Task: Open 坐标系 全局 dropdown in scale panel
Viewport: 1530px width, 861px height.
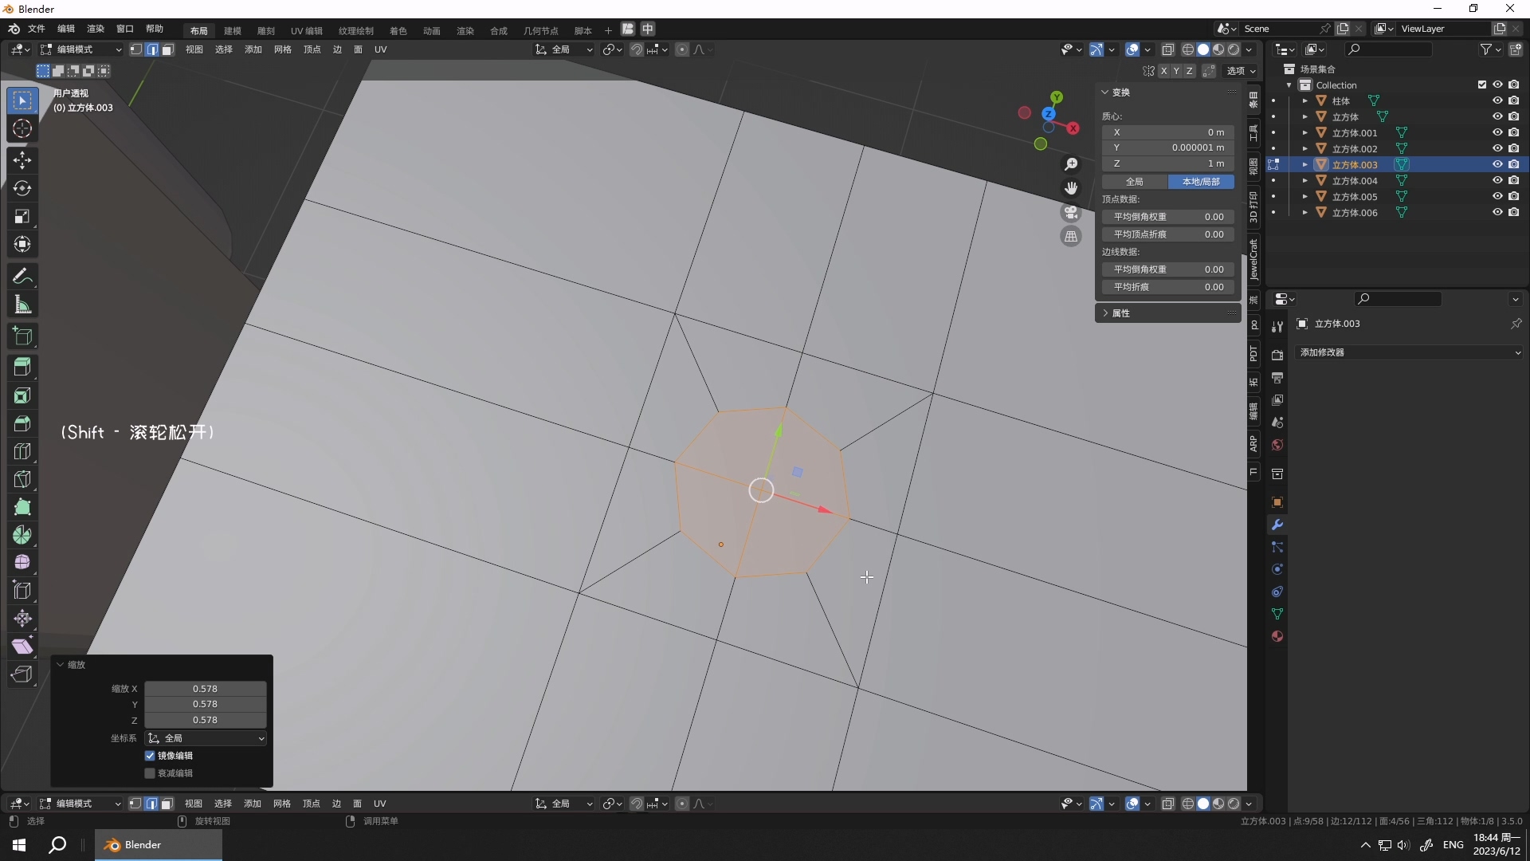Action: pos(206,738)
